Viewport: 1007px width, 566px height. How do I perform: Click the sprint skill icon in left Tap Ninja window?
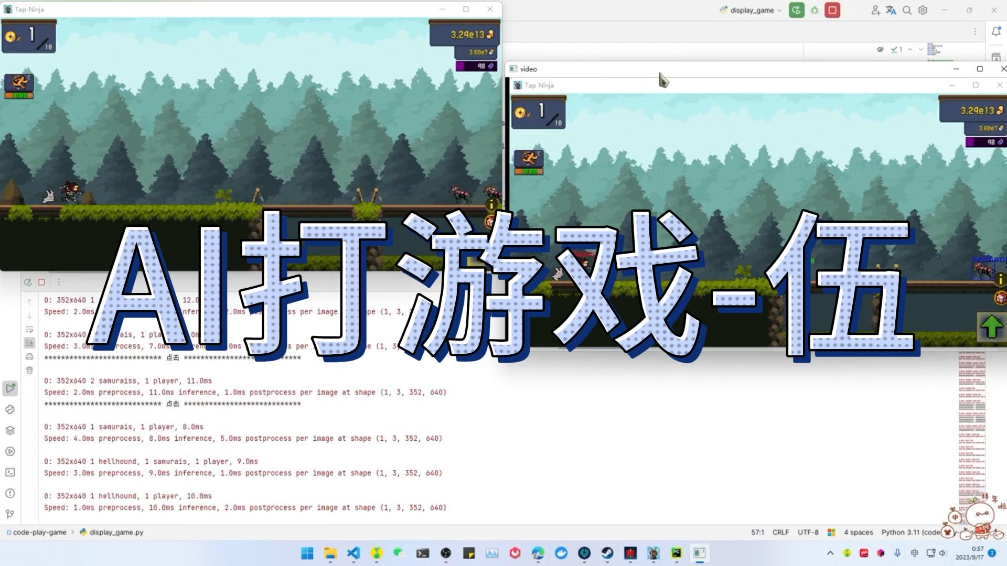19,86
